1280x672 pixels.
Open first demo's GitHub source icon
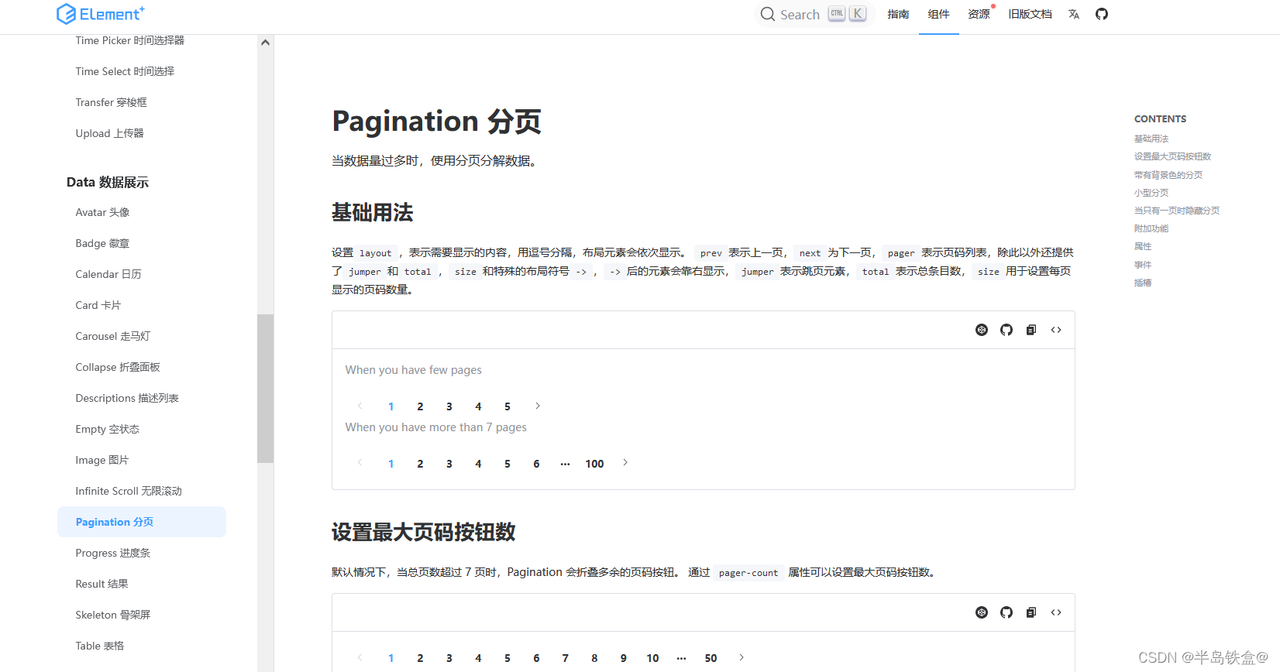pyautogui.click(x=1006, y=330)
